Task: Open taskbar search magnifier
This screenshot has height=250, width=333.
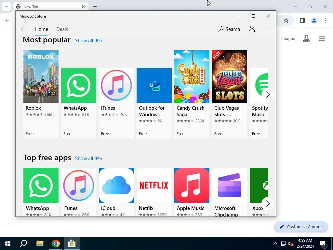Action: pyautogui.click(x=23, y=243)
